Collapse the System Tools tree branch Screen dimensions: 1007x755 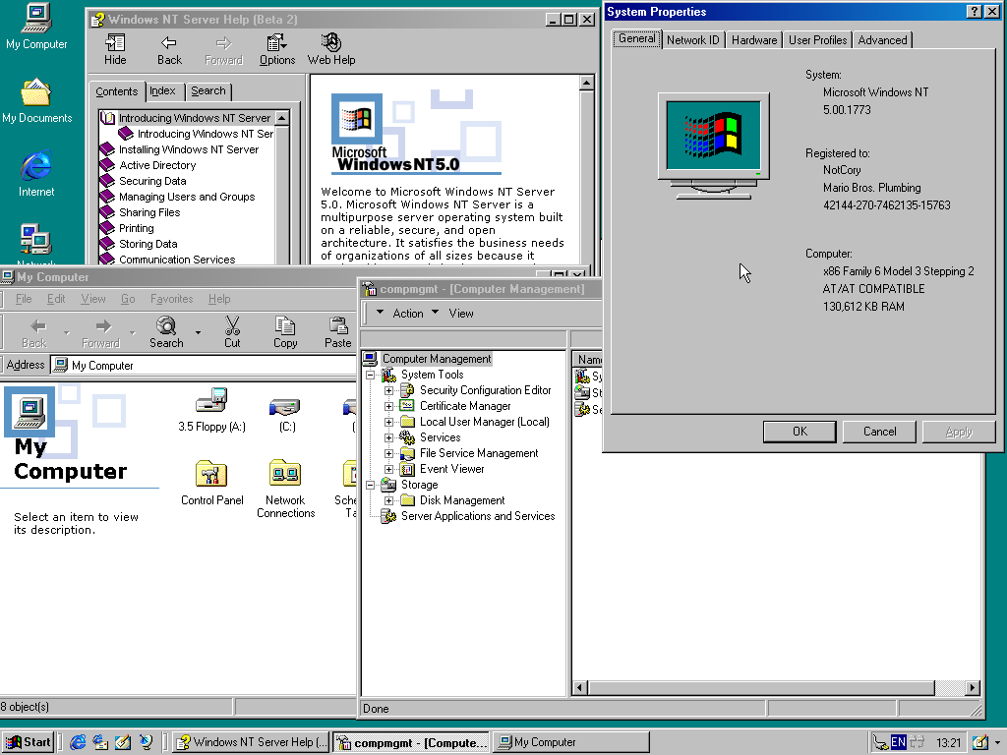tap(371, 375)
